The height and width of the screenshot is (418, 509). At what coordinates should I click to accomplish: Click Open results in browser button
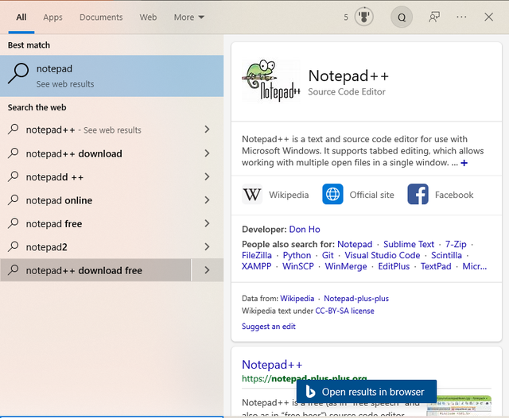[367, 392]
